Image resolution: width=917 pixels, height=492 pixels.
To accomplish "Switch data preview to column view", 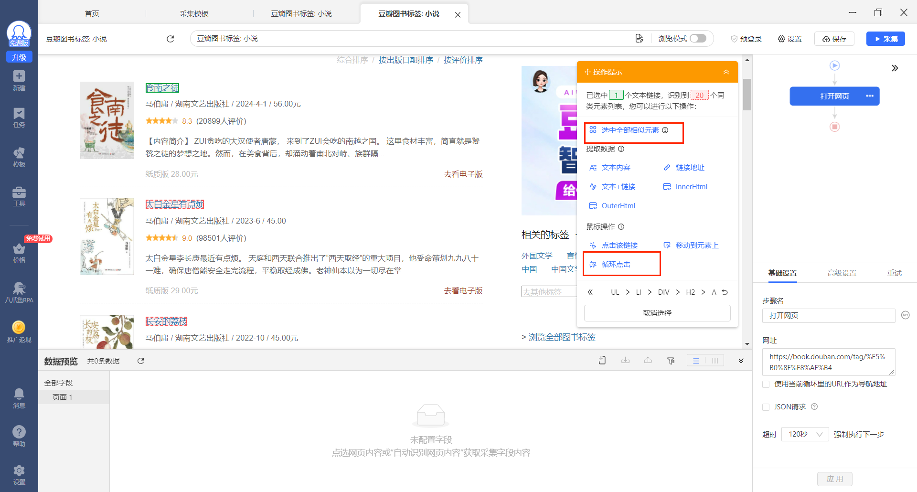I will coord(715,361).
